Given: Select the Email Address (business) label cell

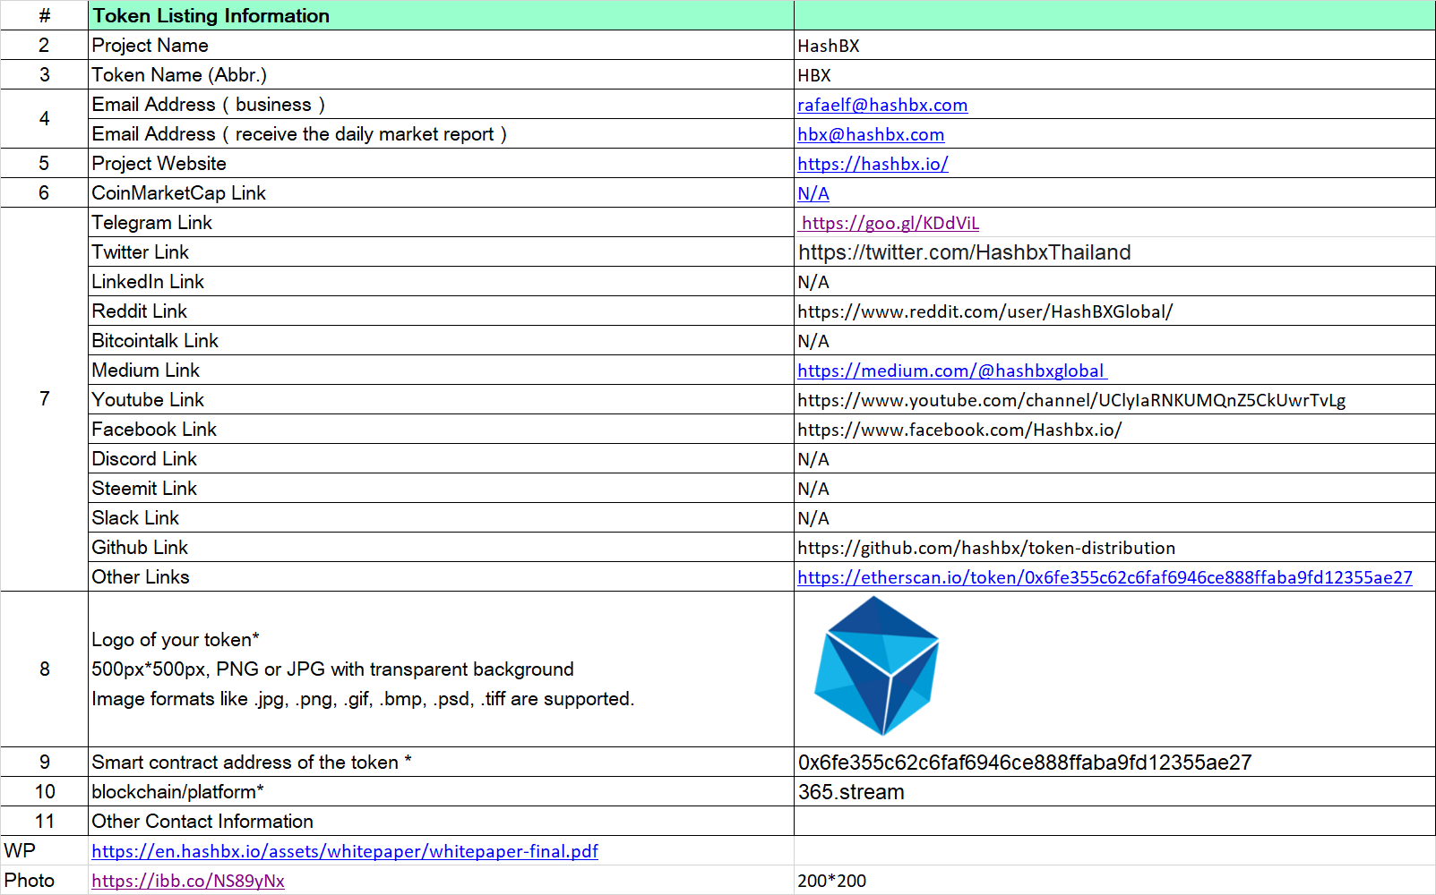Looking at the screenshot, I should pyautogui.click(x=441, y=104).
